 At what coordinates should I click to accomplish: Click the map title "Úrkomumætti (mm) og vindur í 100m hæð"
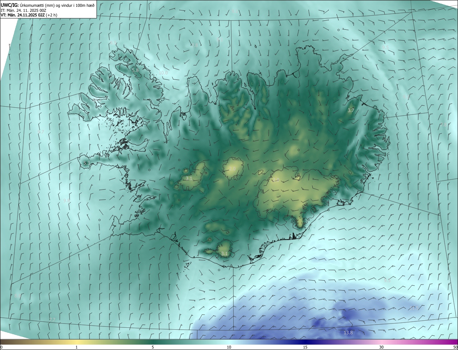tap(57, 5)
